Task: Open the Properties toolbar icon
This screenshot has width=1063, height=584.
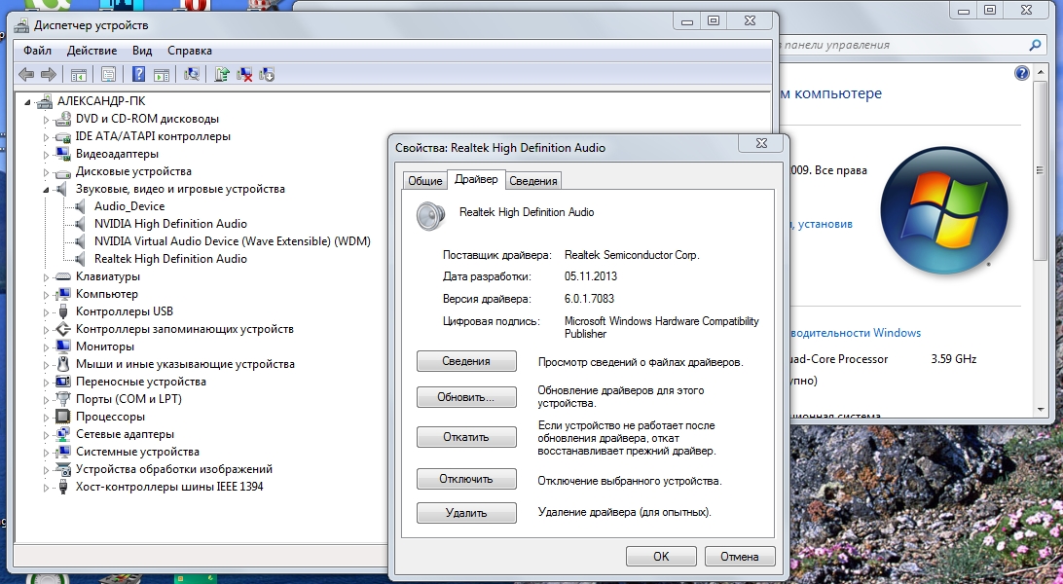Action: [x=108, y=75]
